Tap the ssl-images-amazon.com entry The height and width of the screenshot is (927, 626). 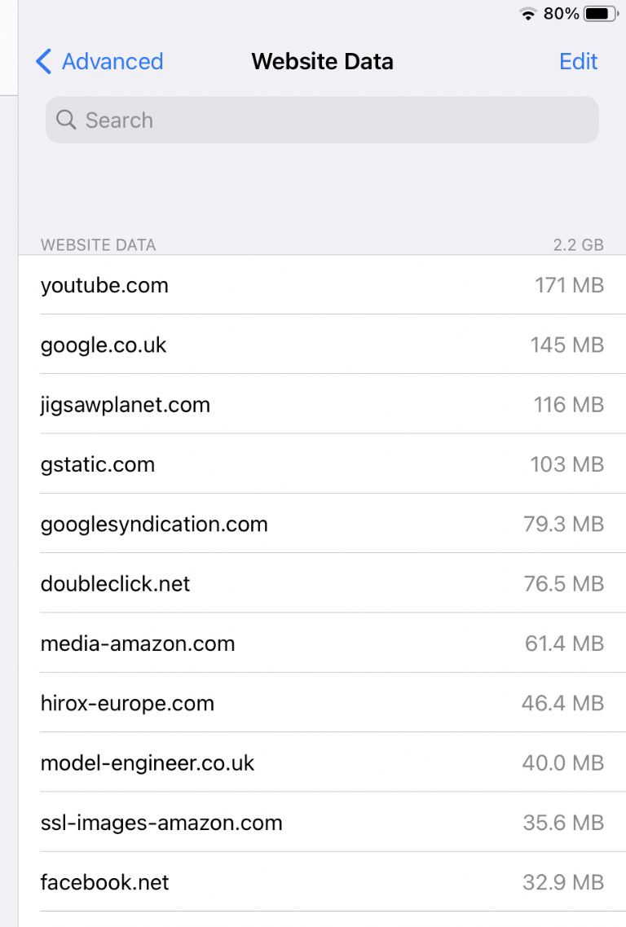click(x=322, y=823)
